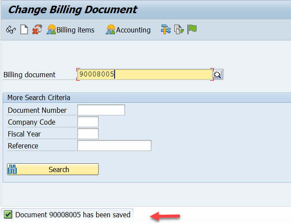Click the 'Document Number' label
Viewport: 291px width, 223px height.
[37, 110]
